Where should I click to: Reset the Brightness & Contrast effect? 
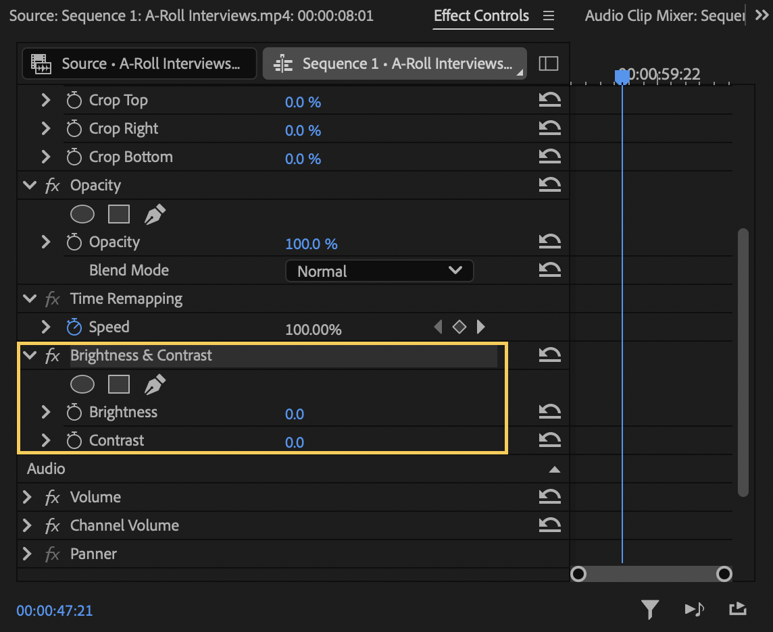click(549, 354)
